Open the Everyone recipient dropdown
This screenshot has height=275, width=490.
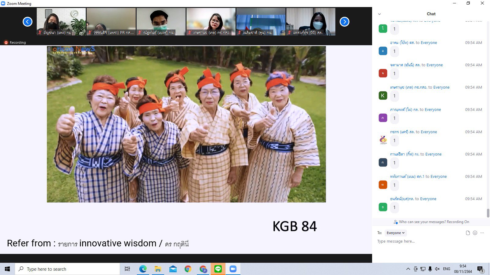(x=396, y=233)
